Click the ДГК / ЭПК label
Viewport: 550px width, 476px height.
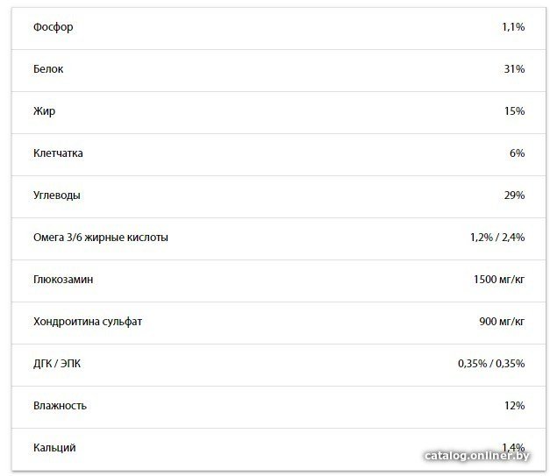tap(57, 364)
